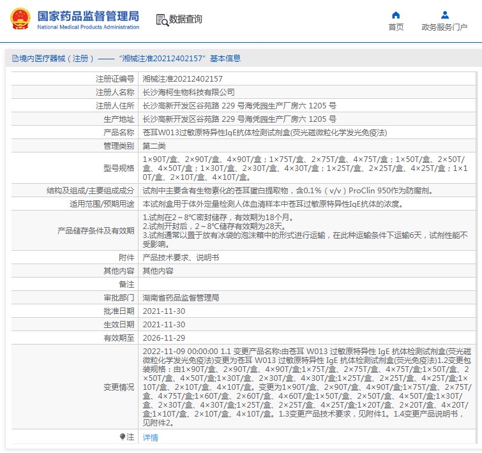Click the 附件 label
The image size is (482, 453).
[126, 257]
